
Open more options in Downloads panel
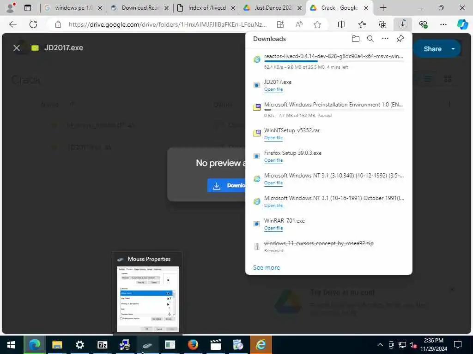pyautogui.click(x=385, y=39)
